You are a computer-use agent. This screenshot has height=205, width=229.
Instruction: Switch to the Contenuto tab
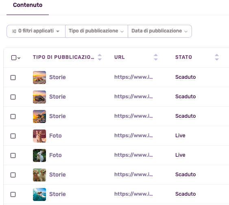(x=28, y=5)
